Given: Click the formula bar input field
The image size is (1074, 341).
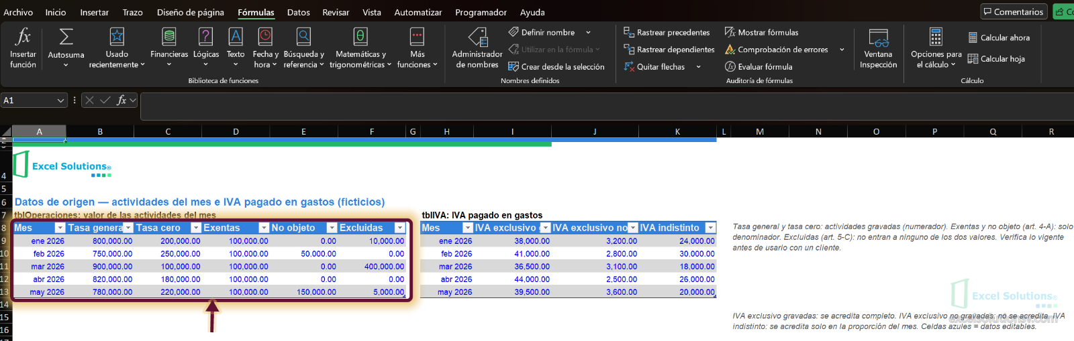Looking at the screenshot, I should click(x=607, y=106).
